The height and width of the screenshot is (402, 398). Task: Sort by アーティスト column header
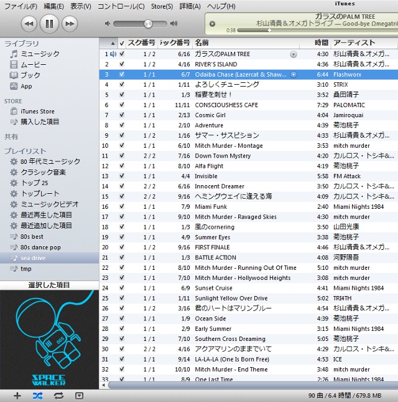pyautogui.click(x=364, y=43)
